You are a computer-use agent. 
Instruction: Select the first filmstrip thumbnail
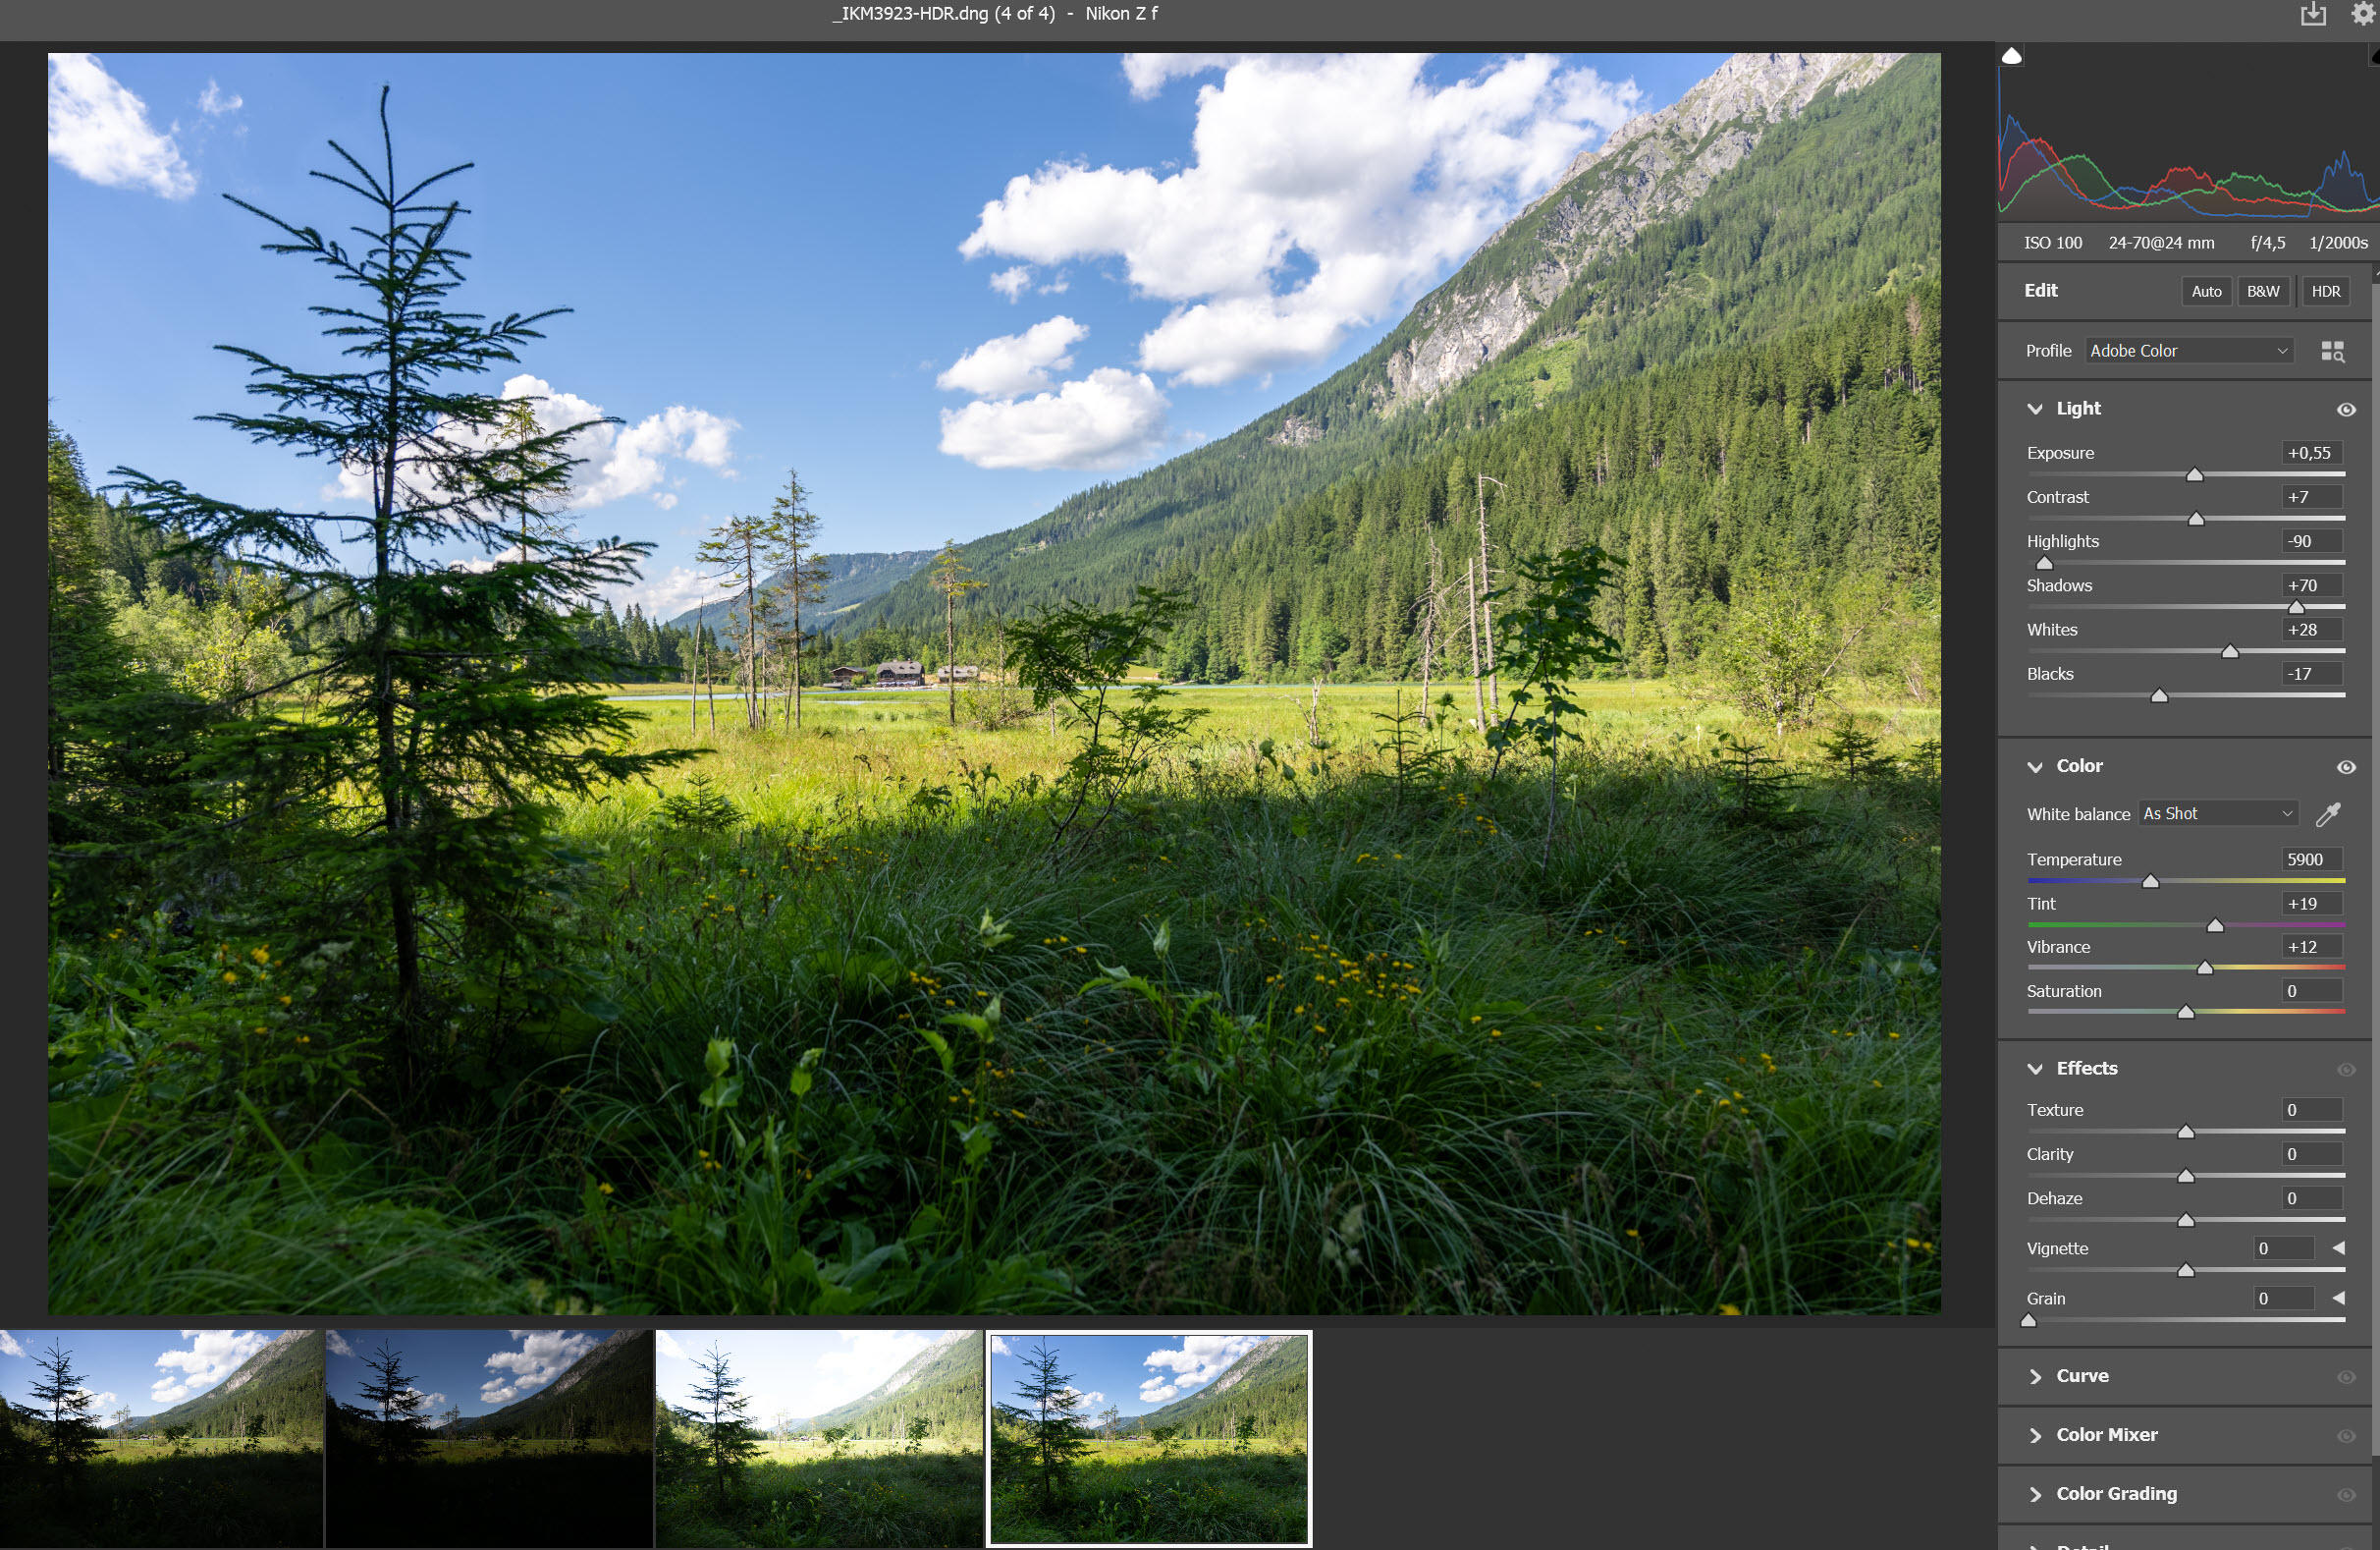(x=161, y=1440)
